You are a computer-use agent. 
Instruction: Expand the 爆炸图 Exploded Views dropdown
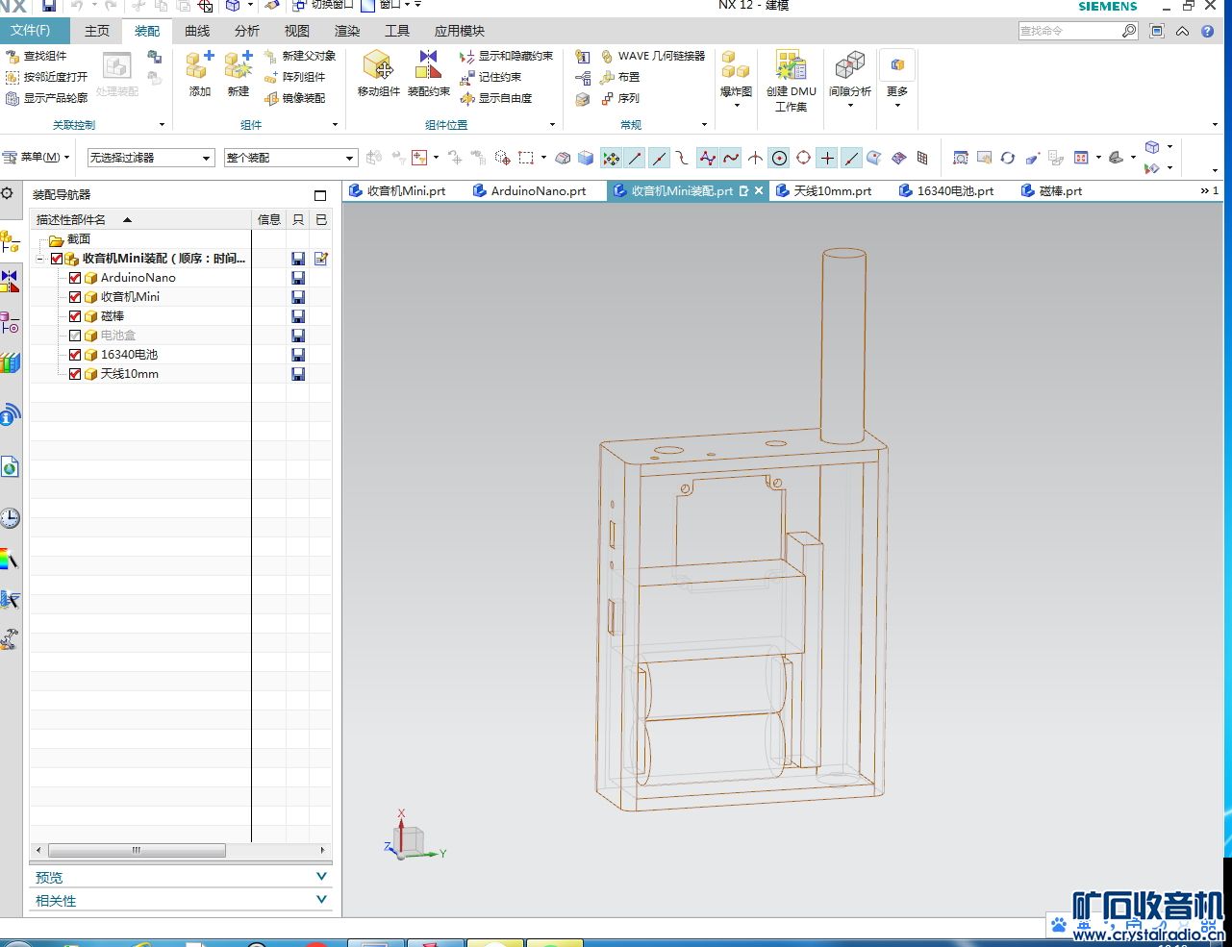point(737,105)
